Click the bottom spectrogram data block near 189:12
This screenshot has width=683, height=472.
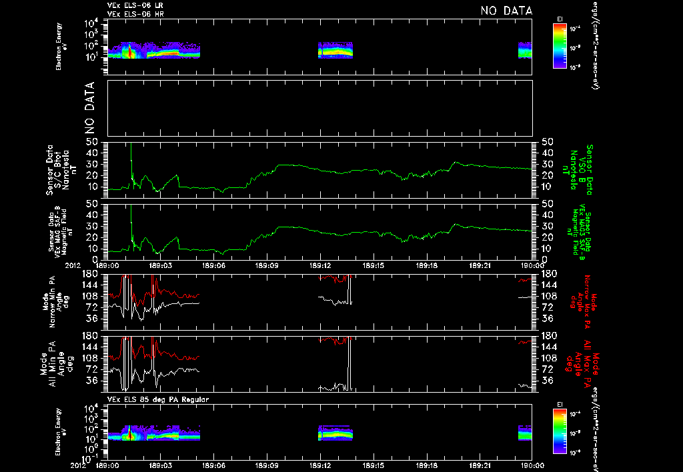pyautogui.click(x=335, y=433)
